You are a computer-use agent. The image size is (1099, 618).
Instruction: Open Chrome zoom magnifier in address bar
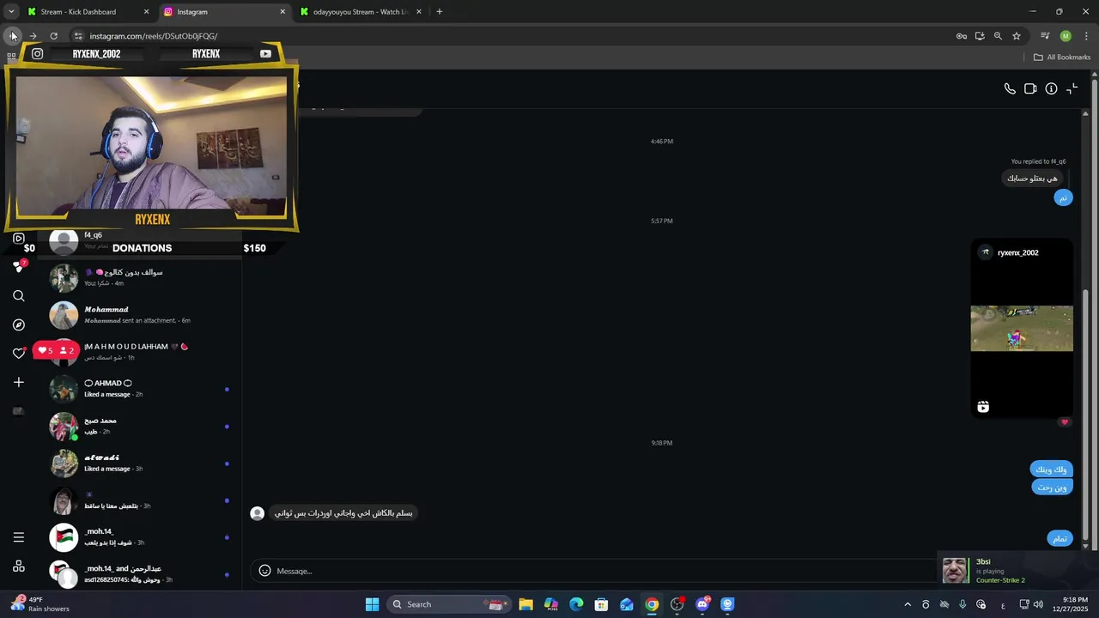[x=998, y=36]
